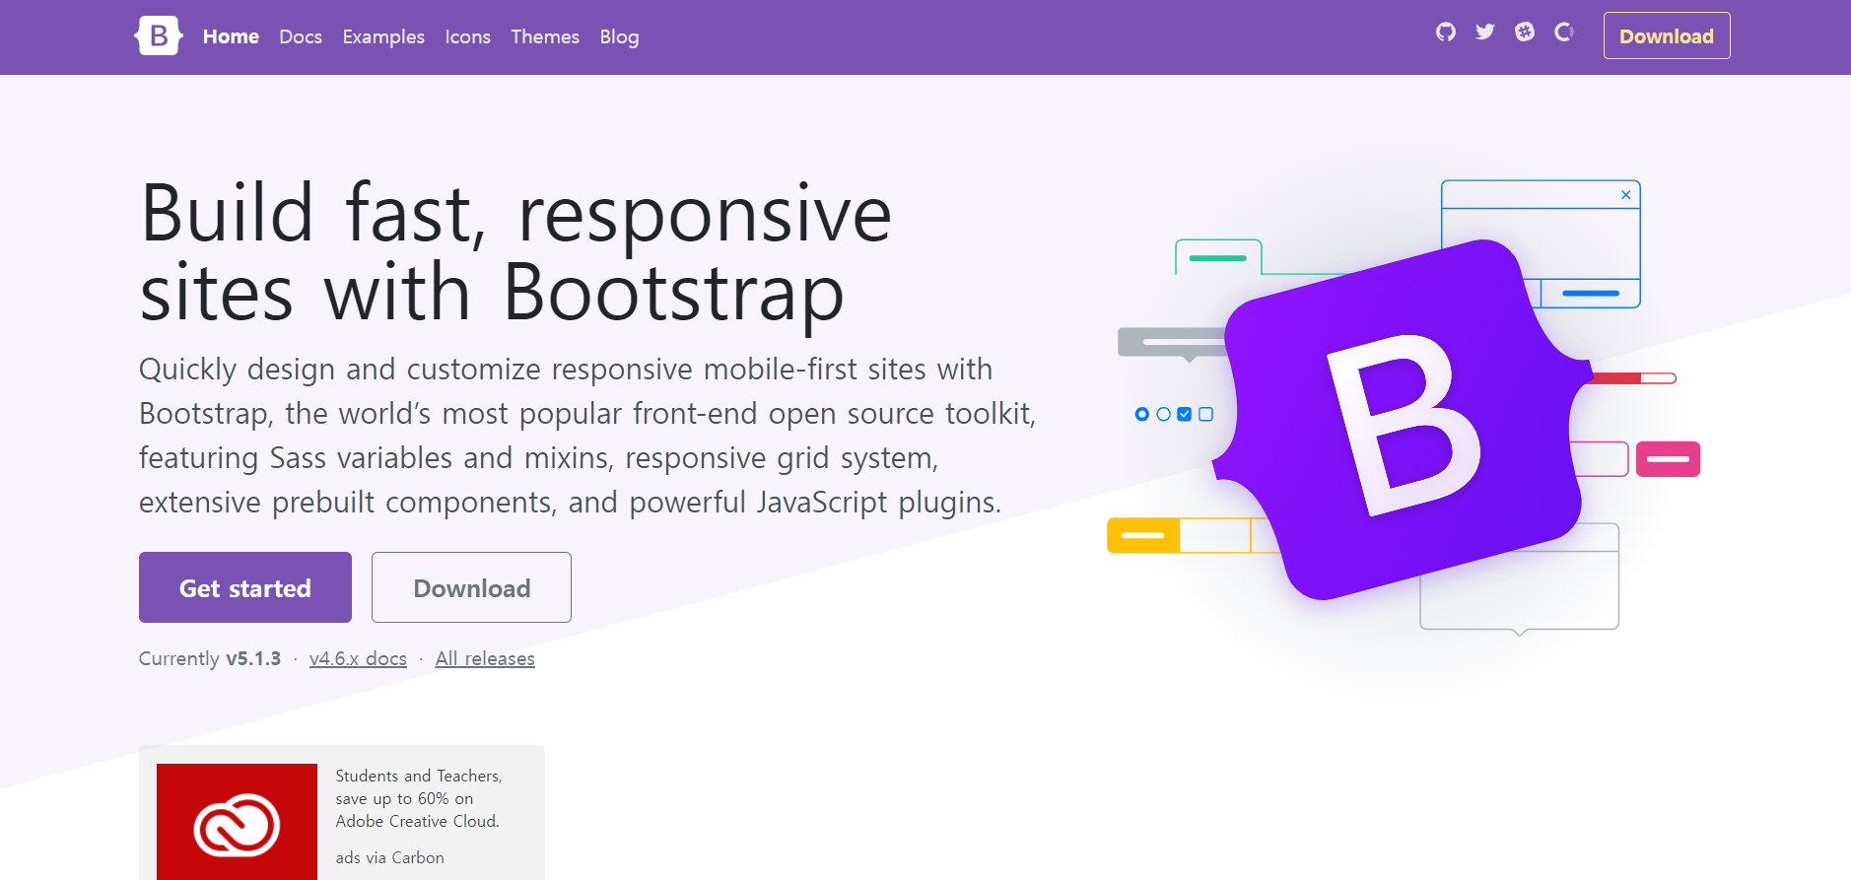Open the Open Collective icon link
The width and height of the screenshot is (1851, 880).
[1564, 32]
